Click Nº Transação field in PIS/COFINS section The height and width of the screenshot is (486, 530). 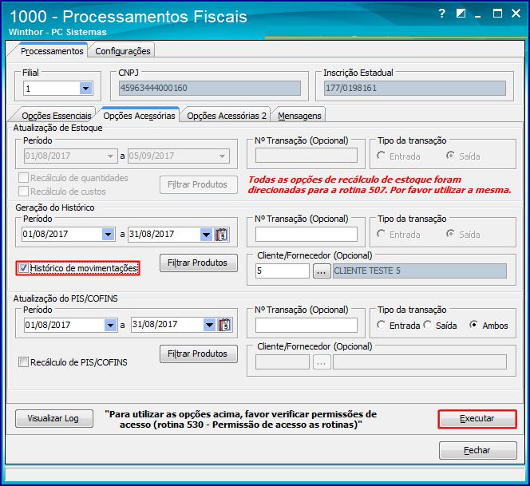pos(307,325)
